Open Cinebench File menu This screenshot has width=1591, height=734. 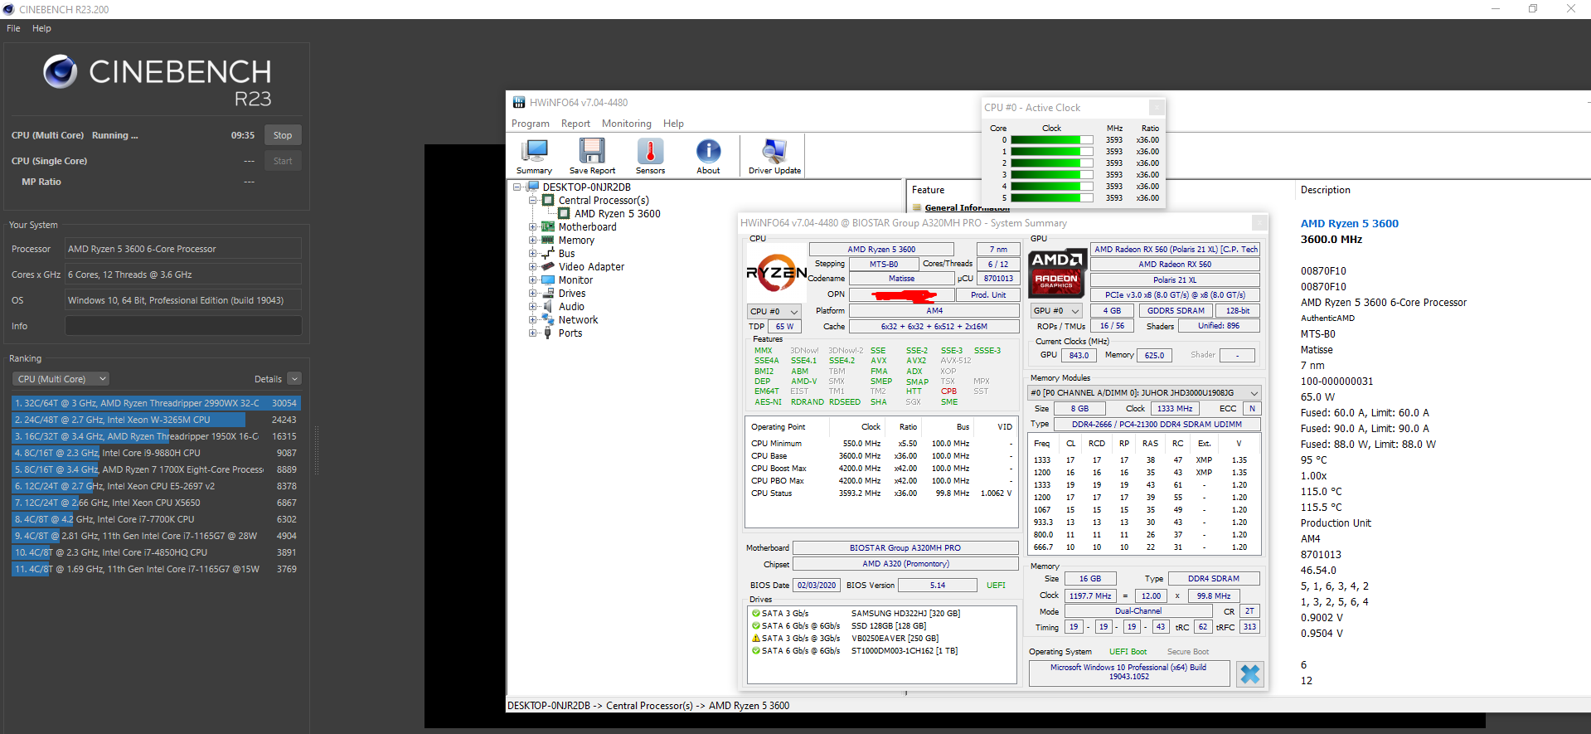(x=13, y=28)
